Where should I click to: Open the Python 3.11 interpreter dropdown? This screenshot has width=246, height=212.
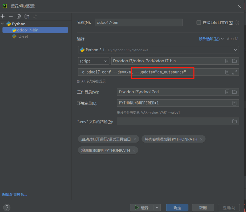(158, 50)
